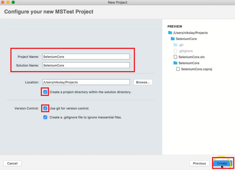Open the Browse... location picker
The height and width of the screenshot is (170, 235).
point(143,82)
